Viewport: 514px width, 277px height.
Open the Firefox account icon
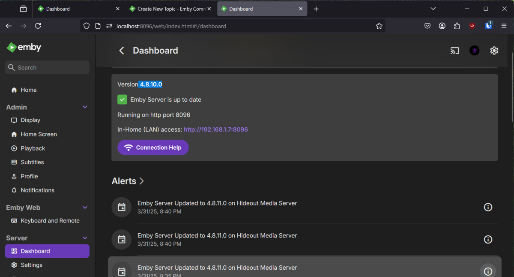(442, 26)
